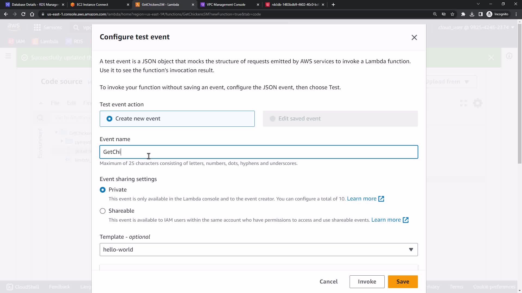The width and height of the screenshot is (522, 293).
Task: Choose the Shareable event sharing option
Action: [102, 211]
